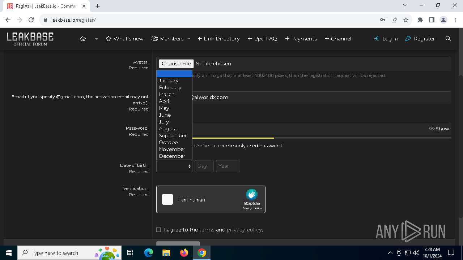Open Chrome profile icon
This screenshot has width=463, height=260.
coord(443,20)
